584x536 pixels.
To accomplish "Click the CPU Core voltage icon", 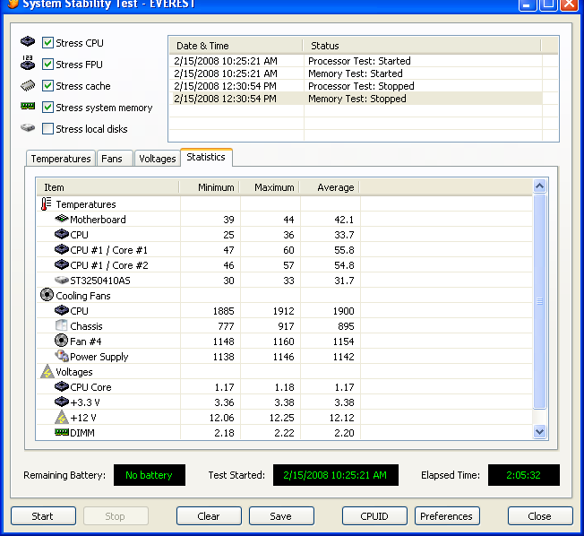I will pos(62,386).
